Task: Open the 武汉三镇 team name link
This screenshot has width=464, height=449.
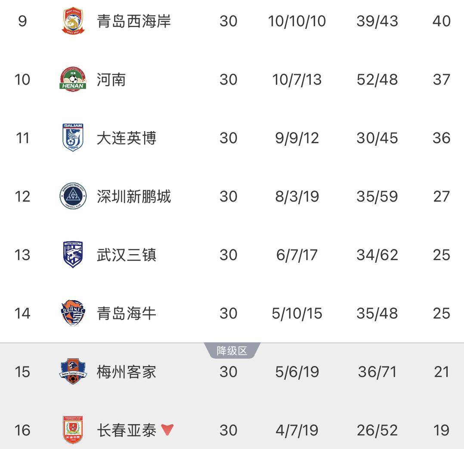Action: click(x=126, y=255)
